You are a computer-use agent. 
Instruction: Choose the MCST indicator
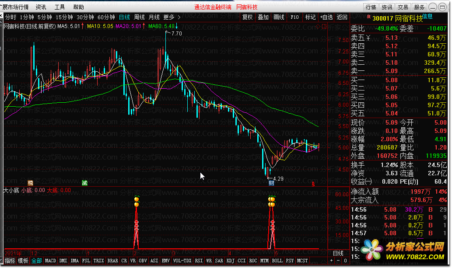(x=302, y=261)
